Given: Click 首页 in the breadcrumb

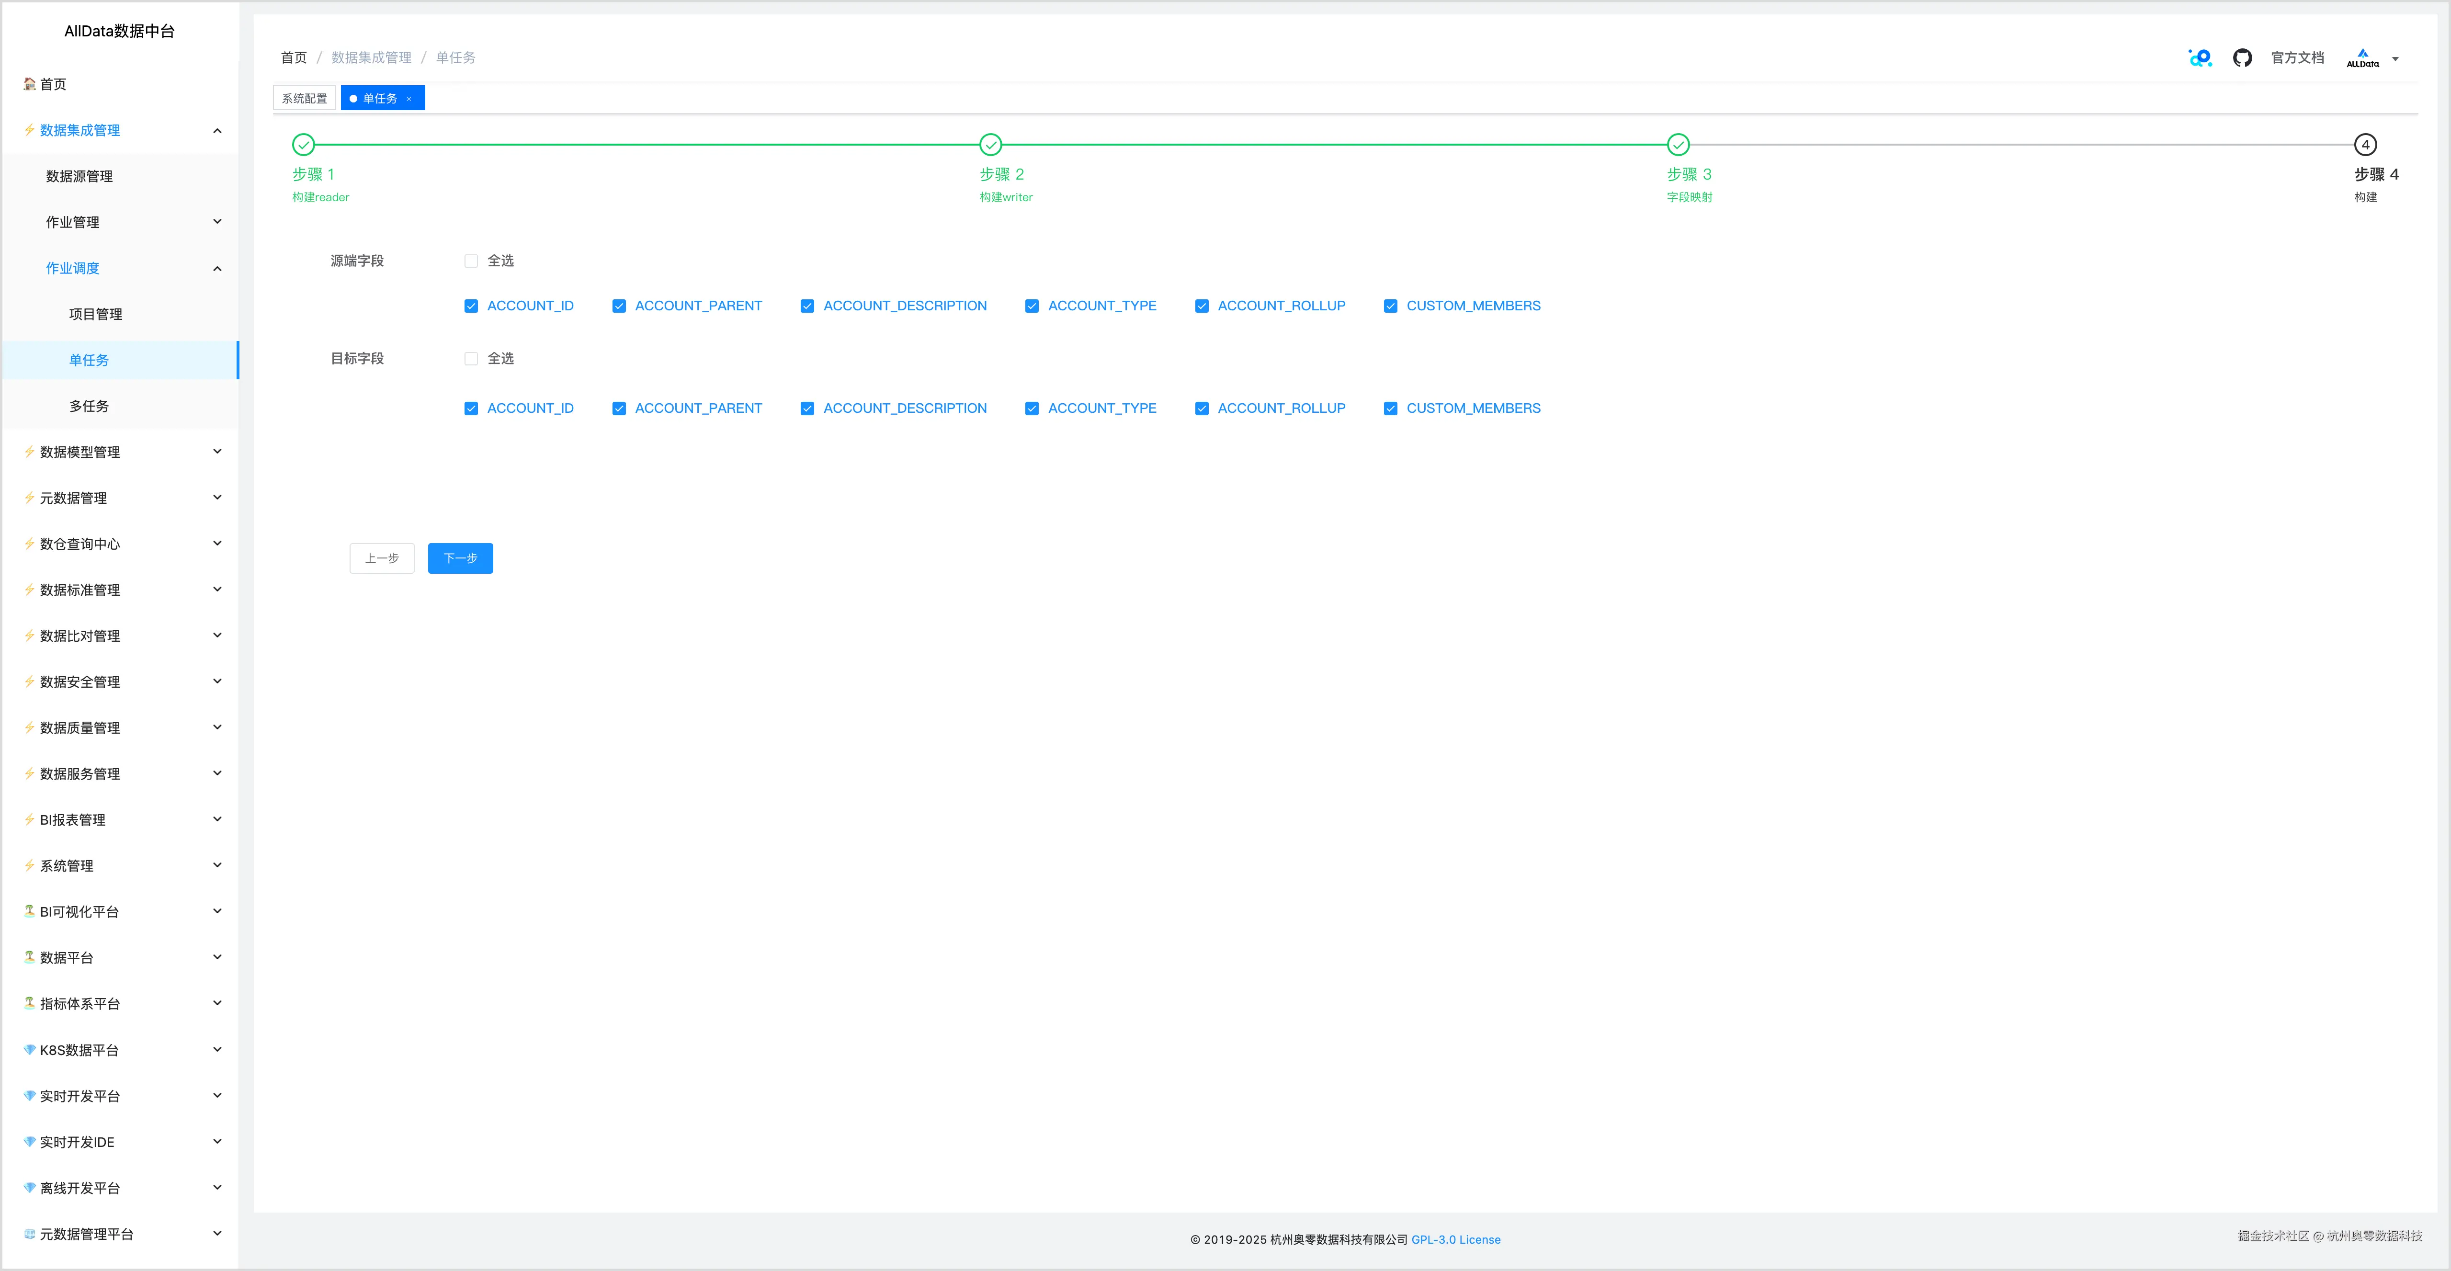Looking at the screenshot, I should pyautogui.click(x=294, y=58).
